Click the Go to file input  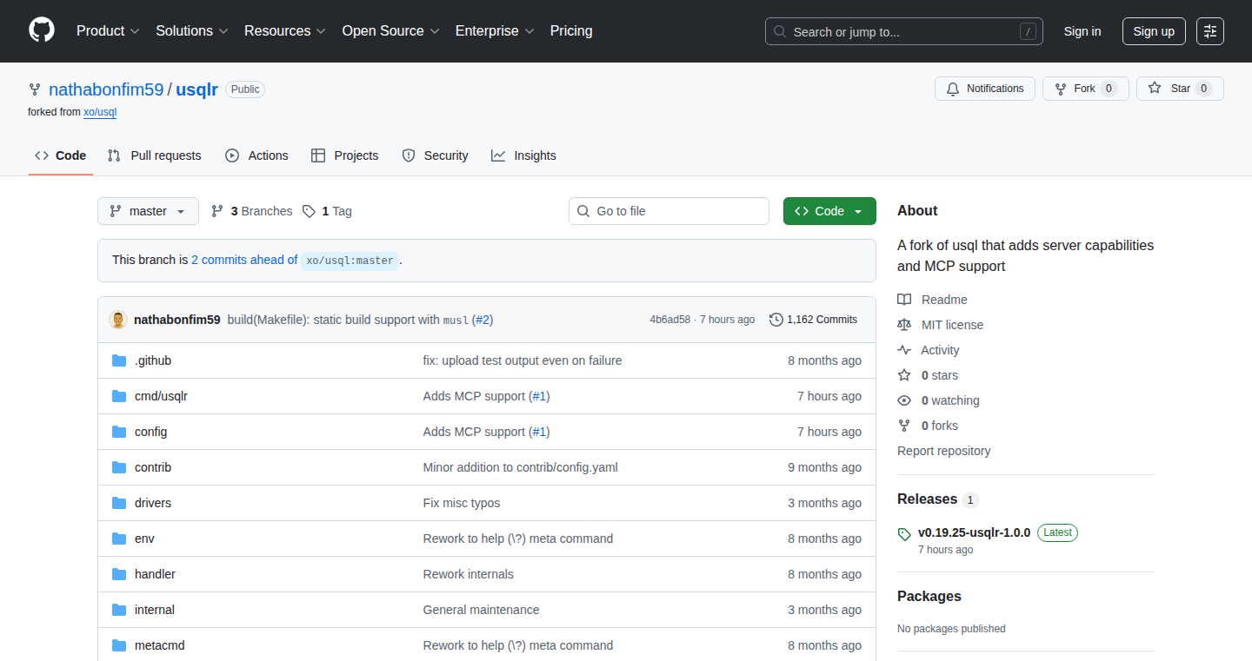pos(669,211)
